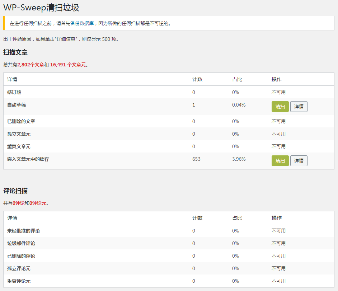Follow the 备份数据库 link
The image size is (338, 291).
[82, 23]
